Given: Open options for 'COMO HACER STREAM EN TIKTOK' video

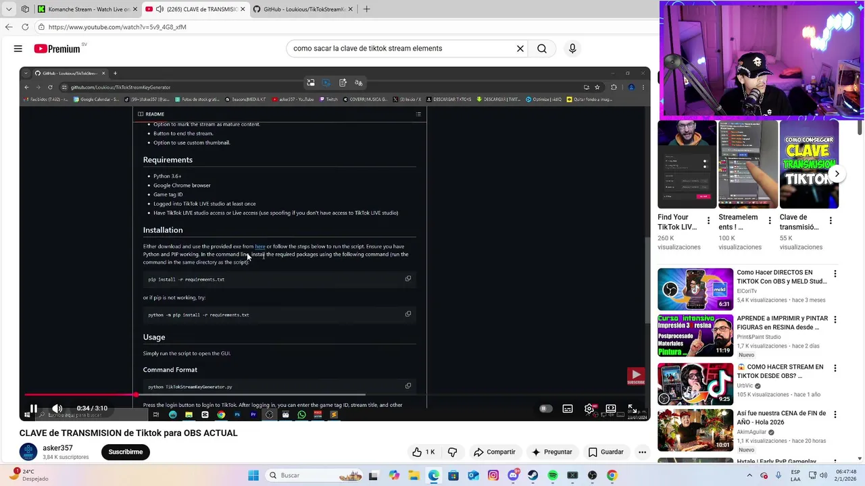Looking at the screenshot, I should pyautogui.click(x=835, y=369).
